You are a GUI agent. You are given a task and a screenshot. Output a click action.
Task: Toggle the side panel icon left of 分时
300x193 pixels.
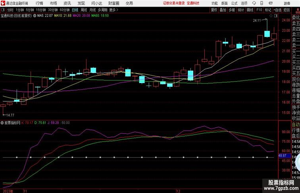pyautogui.click(x=3, y=10)
